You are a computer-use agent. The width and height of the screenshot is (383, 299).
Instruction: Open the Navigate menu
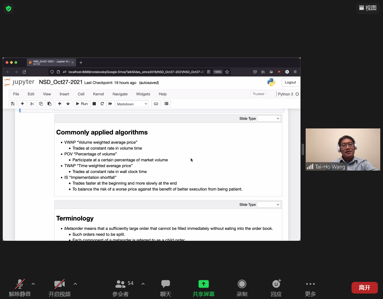120,94
